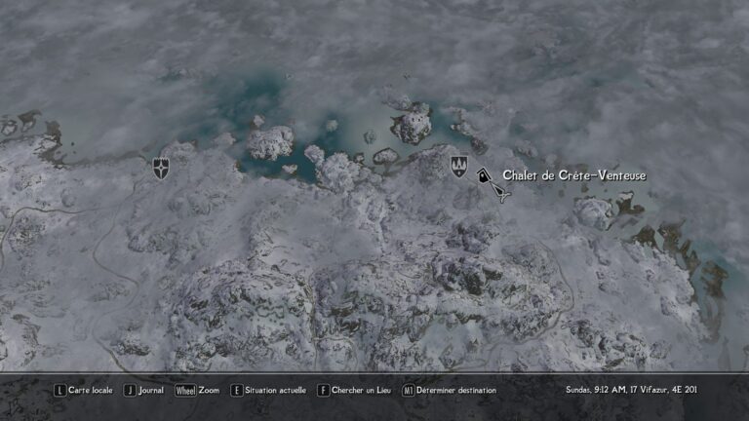Click the Wheel key icon for zoom
This screenshot has height=421, width=749.
pyautogui.click(x=185, y=390)
